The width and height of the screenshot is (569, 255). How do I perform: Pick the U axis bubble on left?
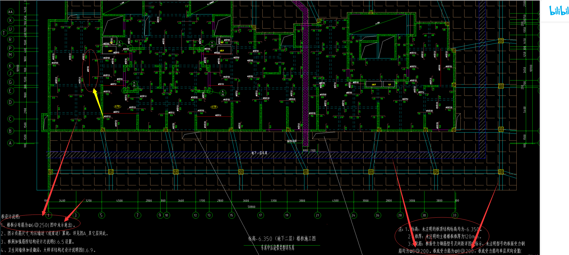[10, 29]
